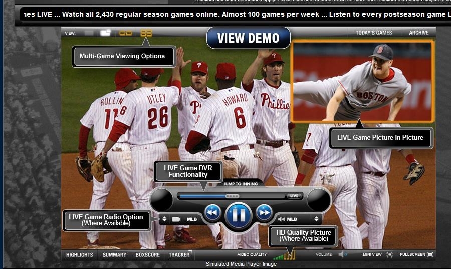Open the JUMP TO INNING tab
The image size is (451, 269).
(x=241, y=184)
